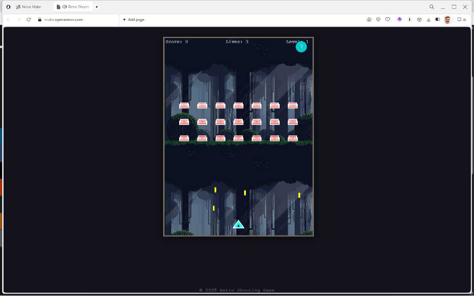The width and height of the screenshot is (474, 296).
Task: Click the cyan player spaceship
Action: pyautogui.click(x=238, y=225)
